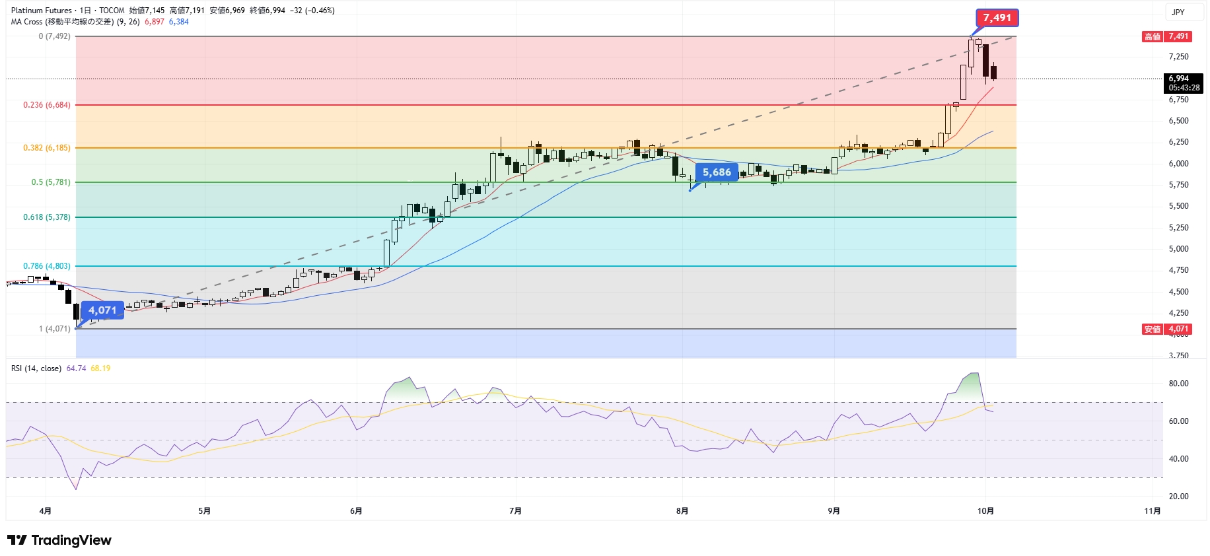Click the blue 5,686 price callout
1210x556 pixels.
[717, 172]
